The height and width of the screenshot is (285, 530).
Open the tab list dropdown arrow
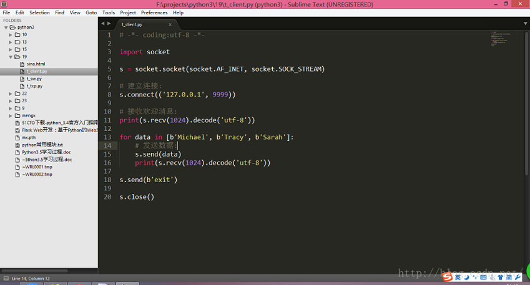click(x=525, y=24)
